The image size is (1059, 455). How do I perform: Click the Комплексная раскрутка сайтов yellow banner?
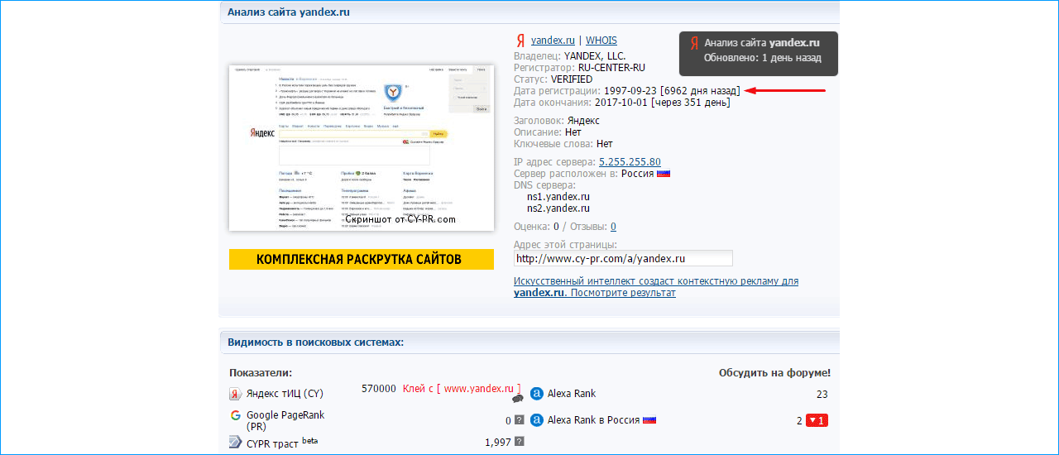coord(358,260)
